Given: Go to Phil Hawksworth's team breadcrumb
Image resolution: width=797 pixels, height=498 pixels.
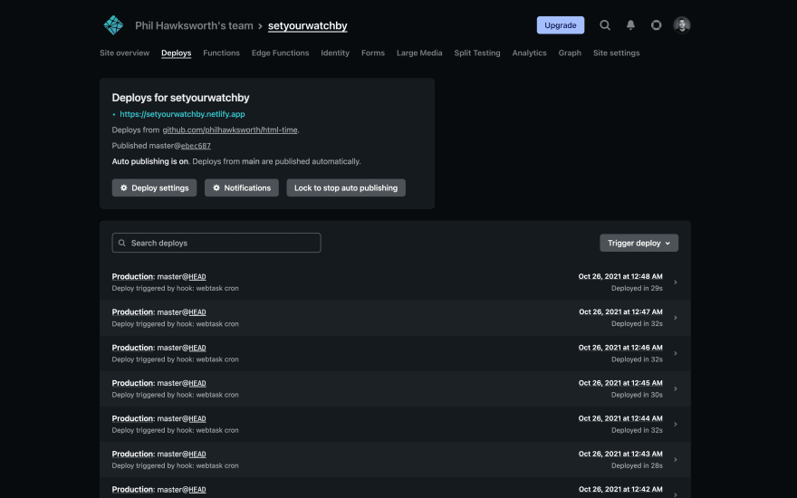Looking at the screenshot, I should pos(194,25).
